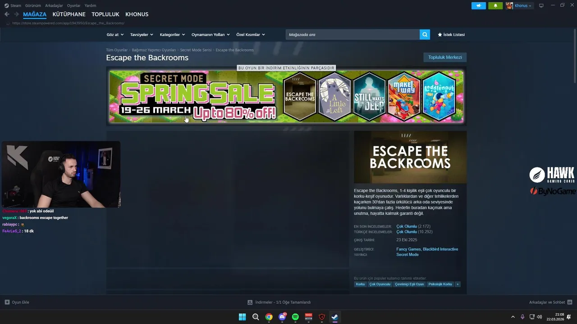The width and height of the screenshot is (577, 324).
Task: Click the İstek Listesi button
Action: [x=451, y=35]
